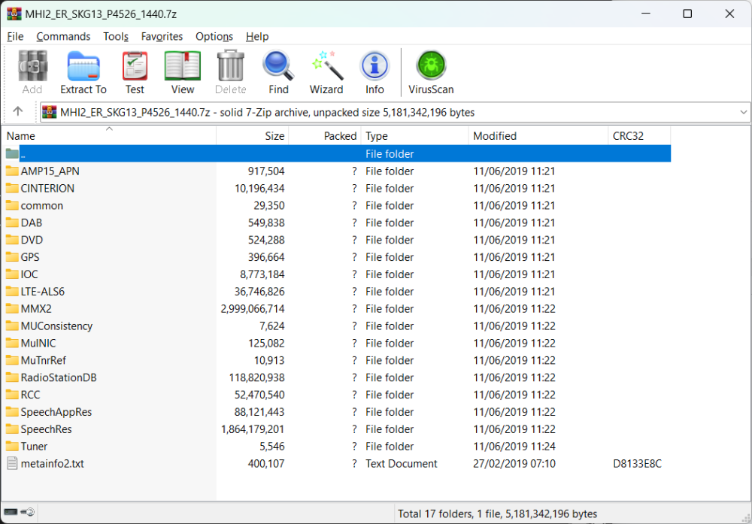Click the Tuner folder icon
This screenshot has width=752, height=524.
tap(12, 447)
